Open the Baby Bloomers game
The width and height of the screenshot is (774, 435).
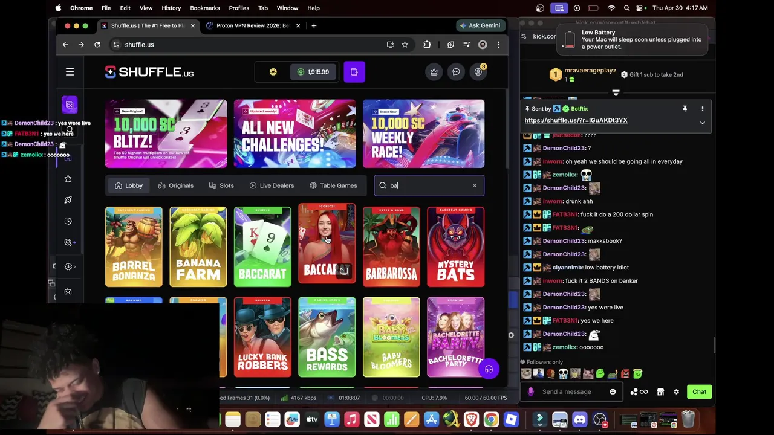[391, 337]
